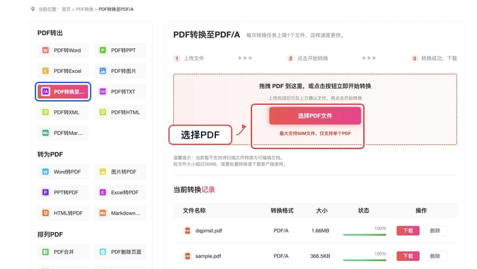Click the 状态 column header
Screen dimensions: 477x269
363,210
